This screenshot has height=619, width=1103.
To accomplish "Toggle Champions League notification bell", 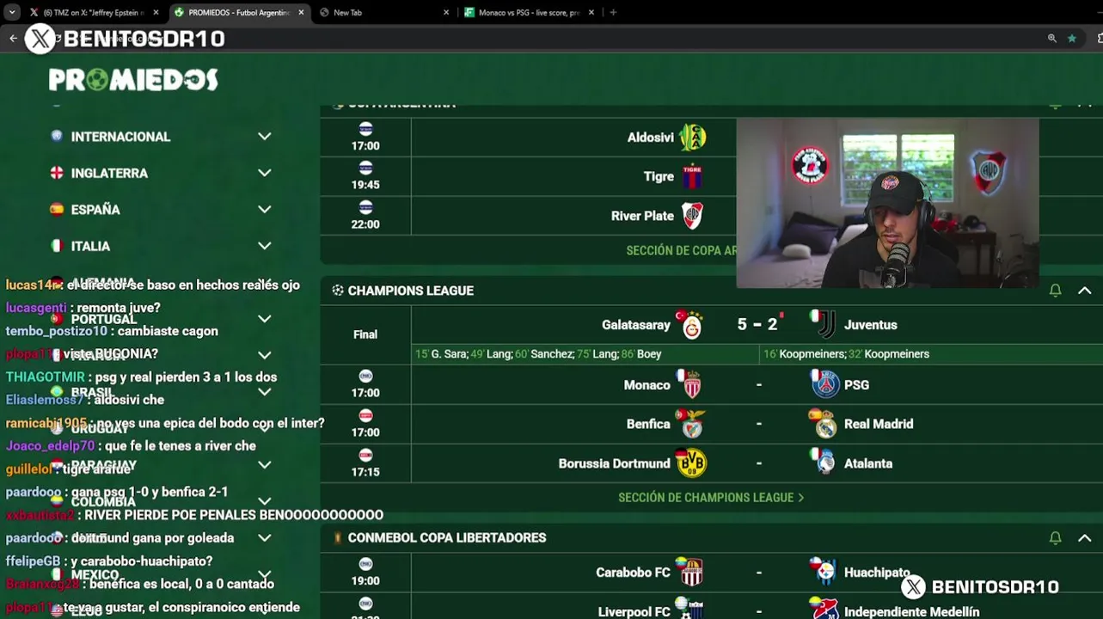I will point(1055,291).
